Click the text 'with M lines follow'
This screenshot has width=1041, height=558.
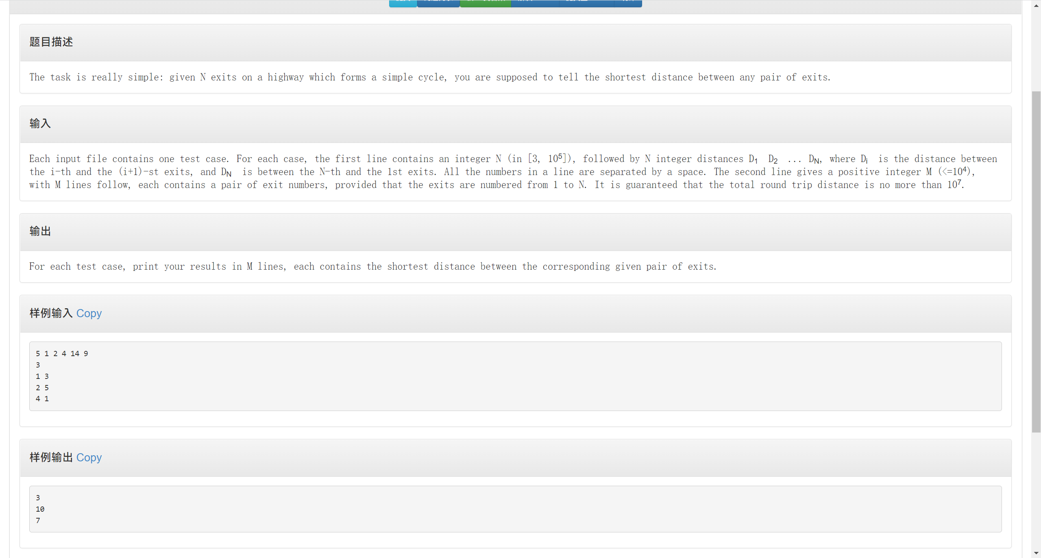pos(80,185)
